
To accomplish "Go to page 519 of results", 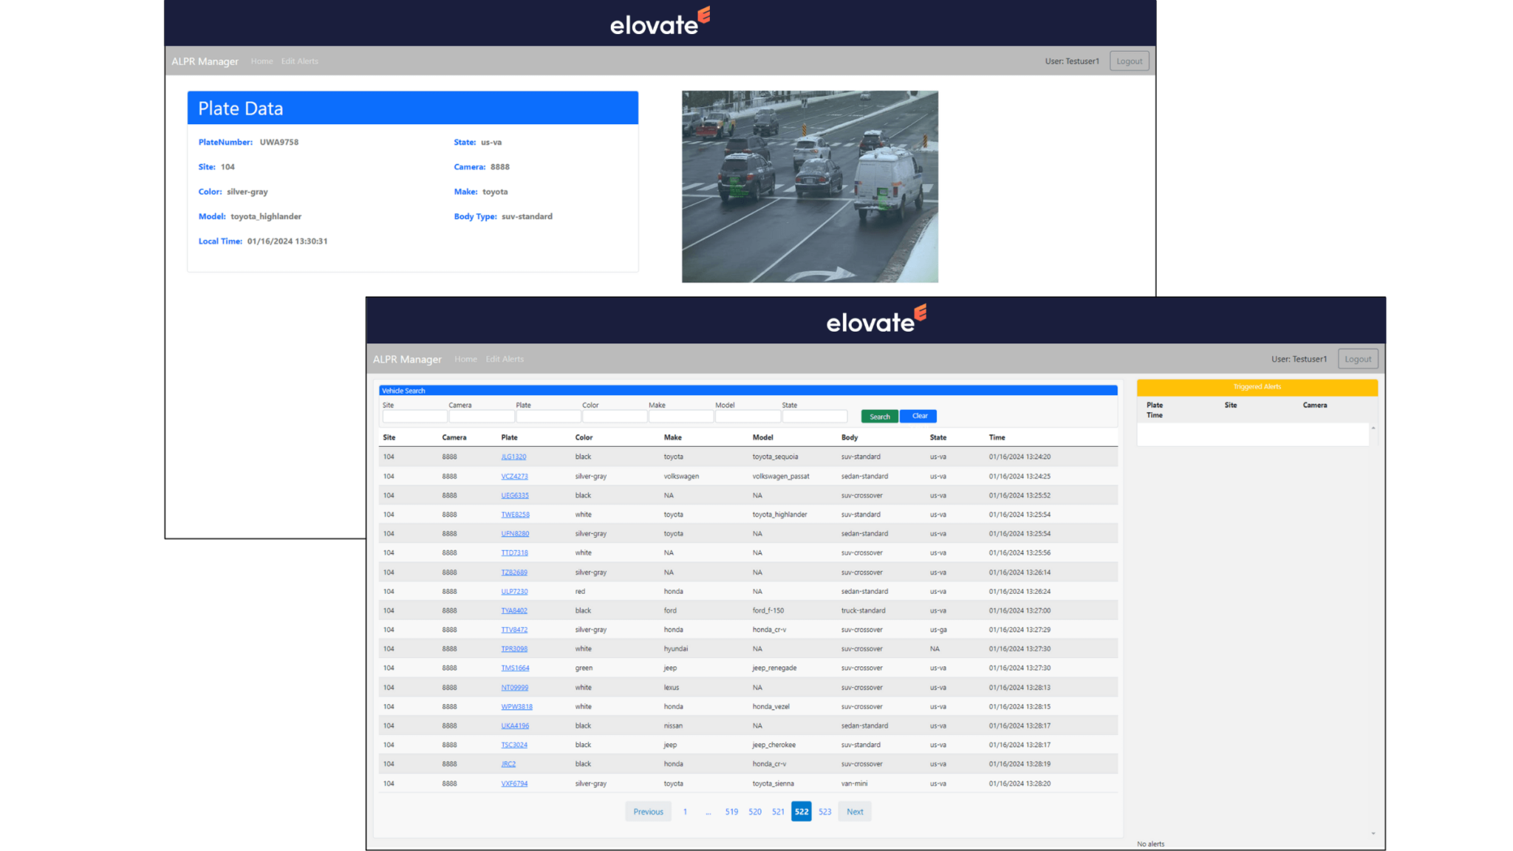I will pyautogui.click(x=731, y=811).
